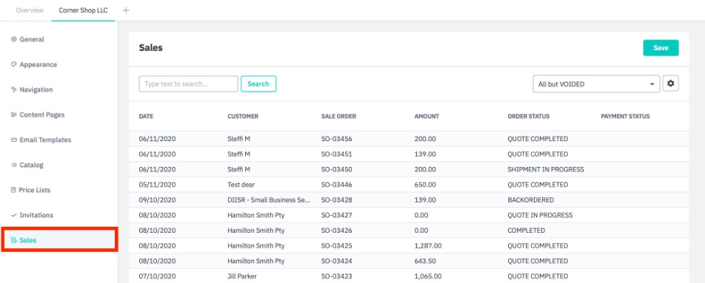This screenshot has height=283, width=705.
Task: Open Sales section in sidebar
Action: [59, 240]
